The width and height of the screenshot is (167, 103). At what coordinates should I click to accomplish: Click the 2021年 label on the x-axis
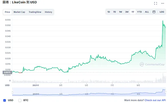[36, 85]
